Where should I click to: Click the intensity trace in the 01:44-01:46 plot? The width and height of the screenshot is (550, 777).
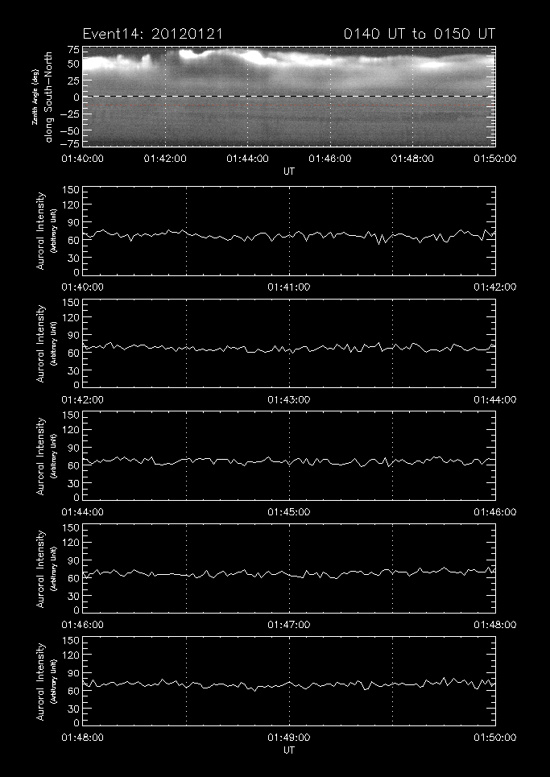pyautogui.click(x=289, y=461)
